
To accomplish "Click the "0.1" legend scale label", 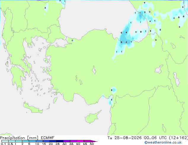I will tap(3, 144).
